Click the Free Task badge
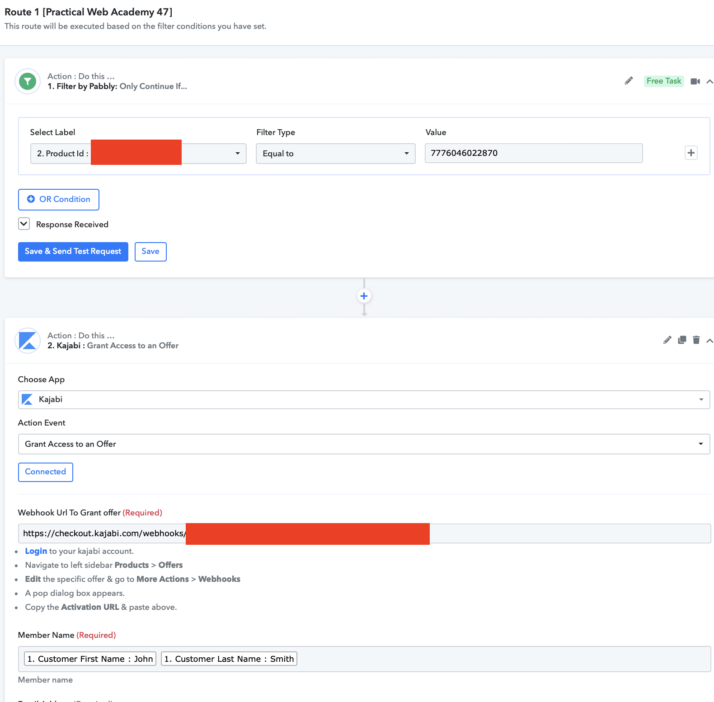Image resolution: width=714 pixels, height=702 pixels. [664, 81]
